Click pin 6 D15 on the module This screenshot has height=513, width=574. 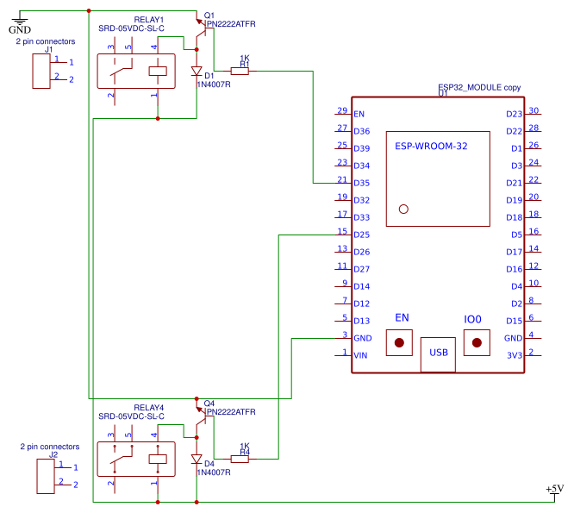pyautogui.click(x=533, y=321)
